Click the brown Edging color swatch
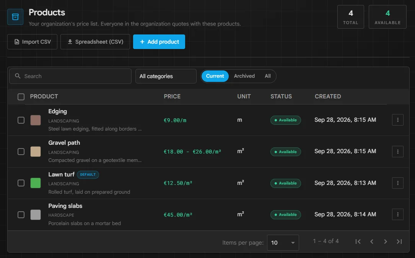The width and height of the screenshot is (415, 258). click(36, 120)
